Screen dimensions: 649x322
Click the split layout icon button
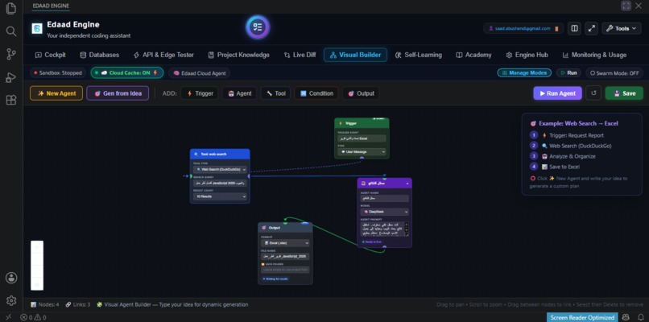(574, 28)
